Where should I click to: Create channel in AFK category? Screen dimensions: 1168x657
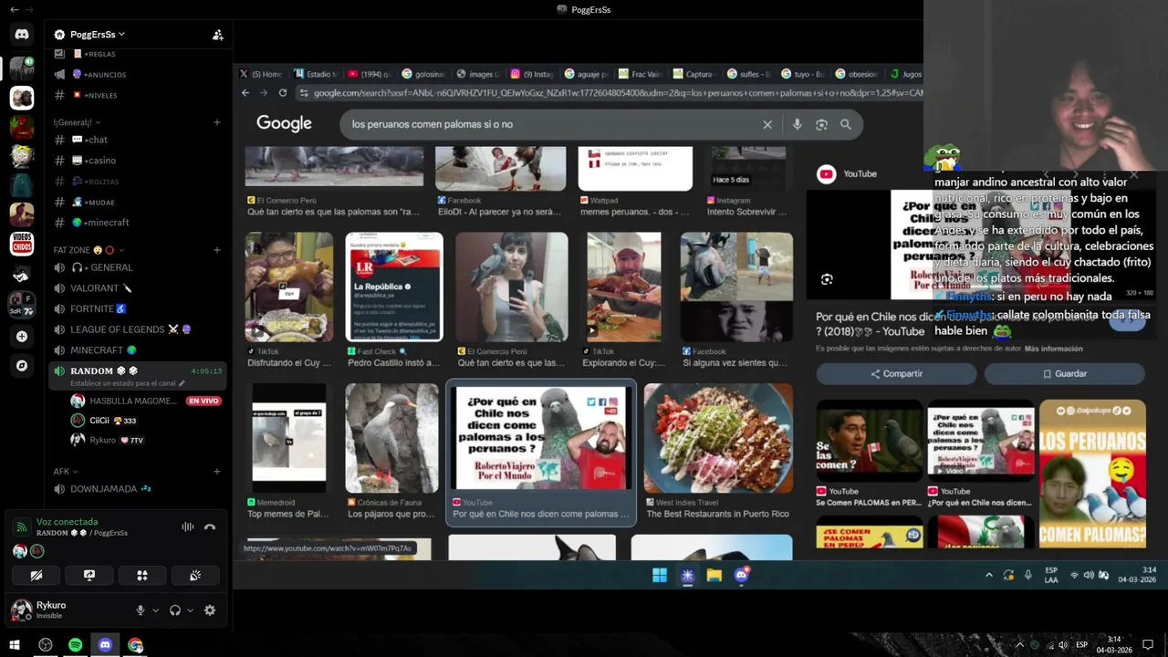[217, 472]
